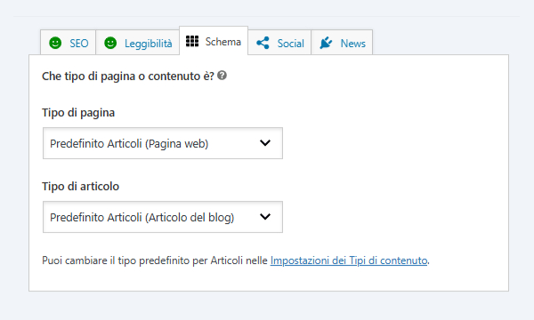This screenshot has width=534, height=320.
Task: Click the Schema grid icon
Action: (x=192, y=41)
